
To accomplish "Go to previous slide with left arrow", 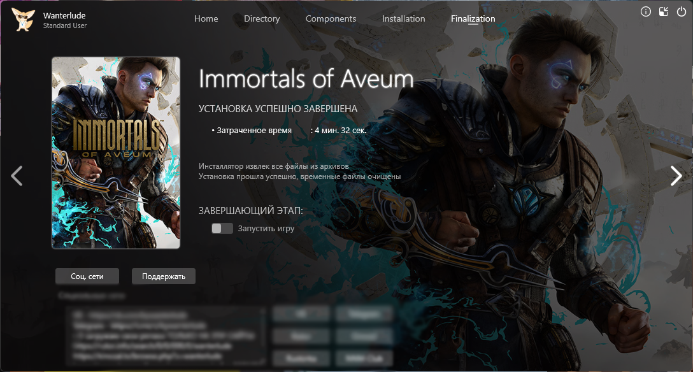I will tap(17, 176).
